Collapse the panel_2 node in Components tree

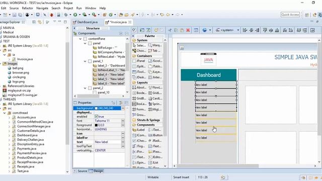point(85,88)
